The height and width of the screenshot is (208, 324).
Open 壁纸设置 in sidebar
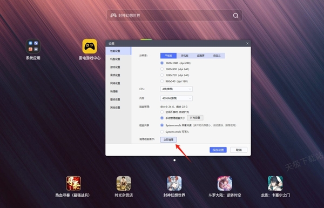point(118,99)
